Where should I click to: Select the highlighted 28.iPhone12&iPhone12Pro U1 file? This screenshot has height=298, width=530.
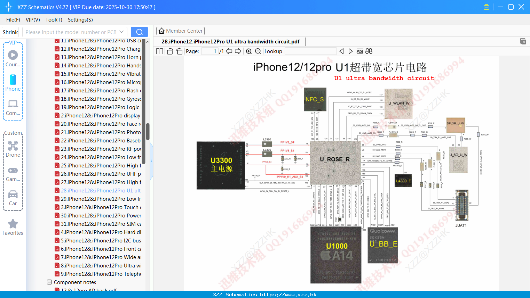tap(98, 191)
